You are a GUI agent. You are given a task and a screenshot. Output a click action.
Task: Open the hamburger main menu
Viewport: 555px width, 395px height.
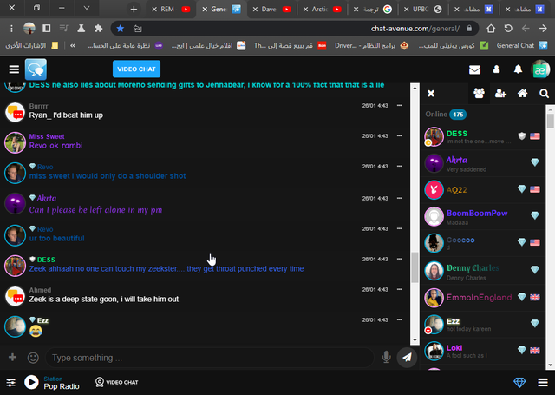tap(14, 69)
